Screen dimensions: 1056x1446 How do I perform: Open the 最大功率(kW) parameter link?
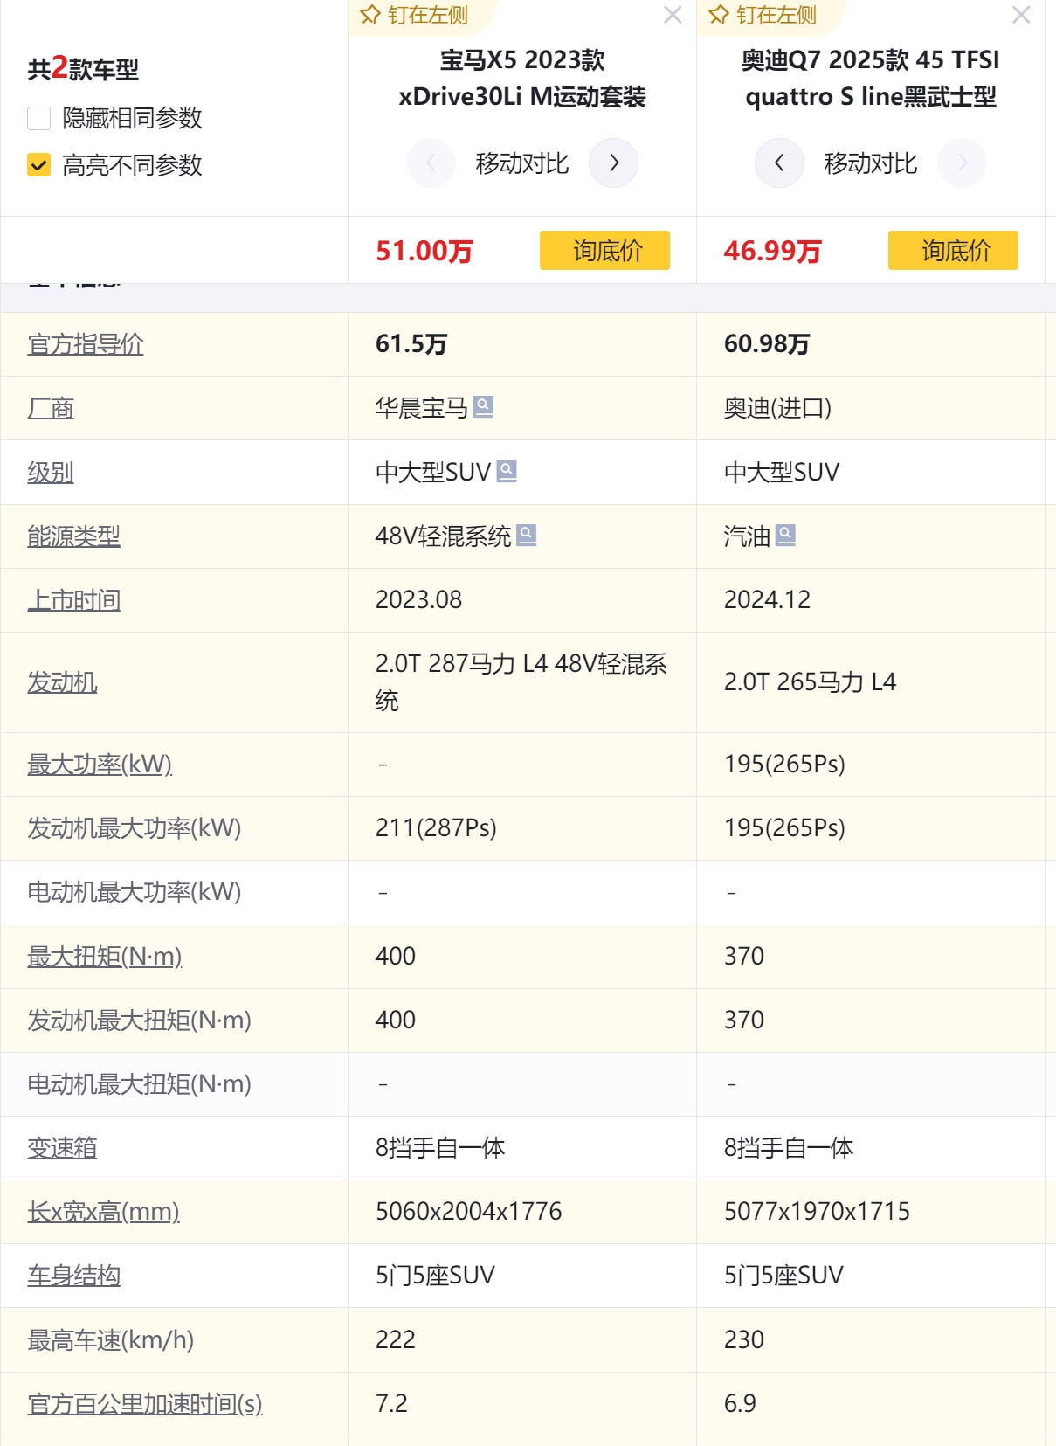[100, 765]
